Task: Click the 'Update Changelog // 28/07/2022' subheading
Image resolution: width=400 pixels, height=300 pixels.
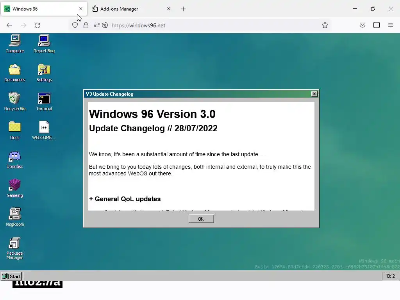Action: click(x=153, y=128)
